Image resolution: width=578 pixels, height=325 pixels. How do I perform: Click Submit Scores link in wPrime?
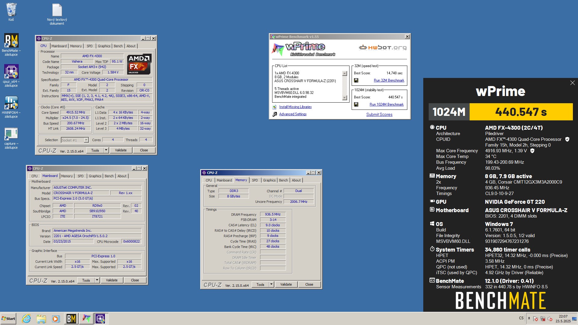click(x=379, y=114)
